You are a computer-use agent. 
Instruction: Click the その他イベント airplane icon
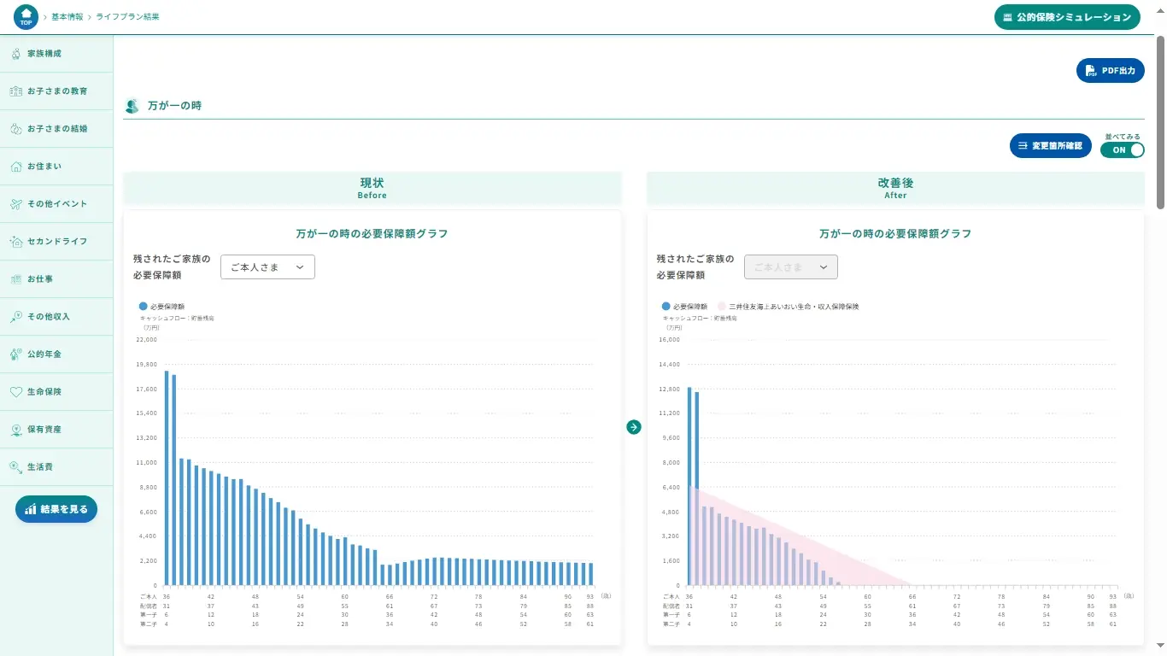(x=15, y=204)
